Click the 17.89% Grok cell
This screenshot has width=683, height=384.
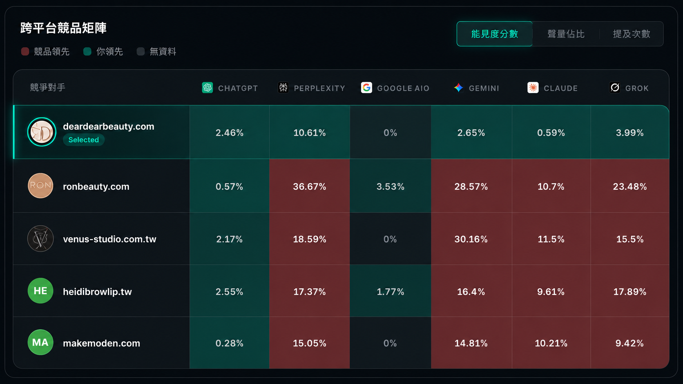pyautogui.click(x=630, y=291)
